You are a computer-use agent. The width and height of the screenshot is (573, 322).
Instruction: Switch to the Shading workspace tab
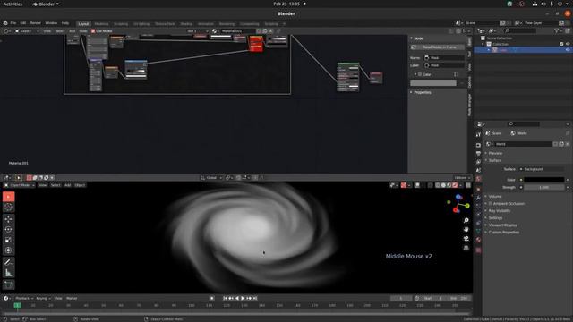(186, 24)
